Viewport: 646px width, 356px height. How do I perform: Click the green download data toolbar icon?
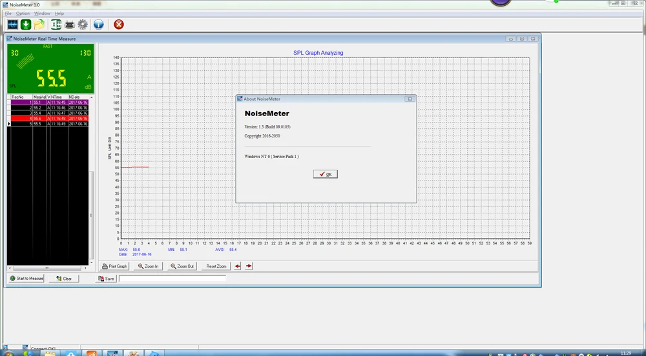[x=26, y=25]
